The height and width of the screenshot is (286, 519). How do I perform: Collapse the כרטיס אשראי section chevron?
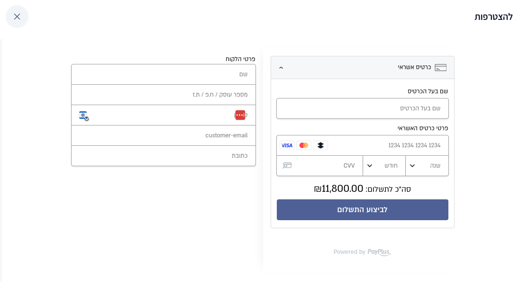(x=281, y=68)
